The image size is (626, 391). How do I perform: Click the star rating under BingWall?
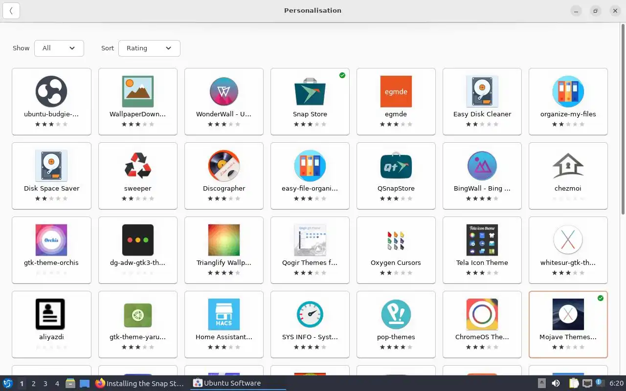[482, 198]
